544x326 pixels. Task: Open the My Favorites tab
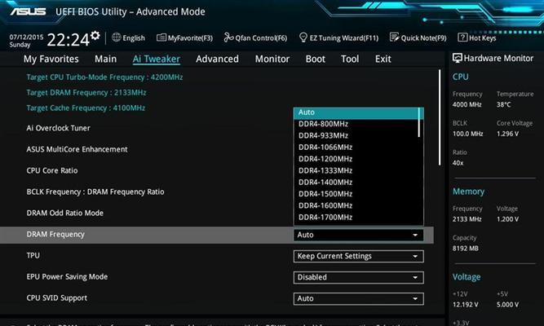[51, 59]
